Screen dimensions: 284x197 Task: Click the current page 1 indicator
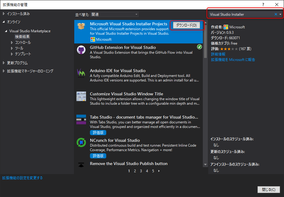click(129, 171)
